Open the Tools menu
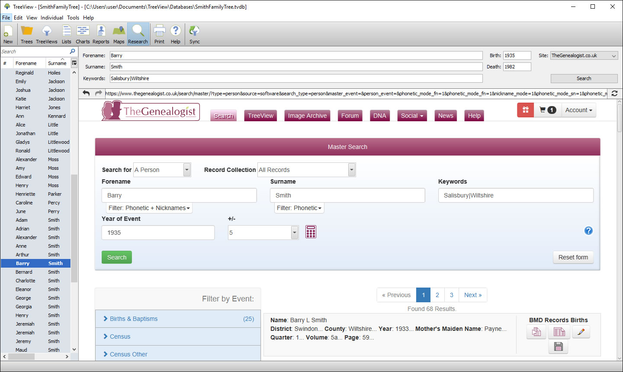The height and width of the screenshot is (372, 623). [73, 18]
